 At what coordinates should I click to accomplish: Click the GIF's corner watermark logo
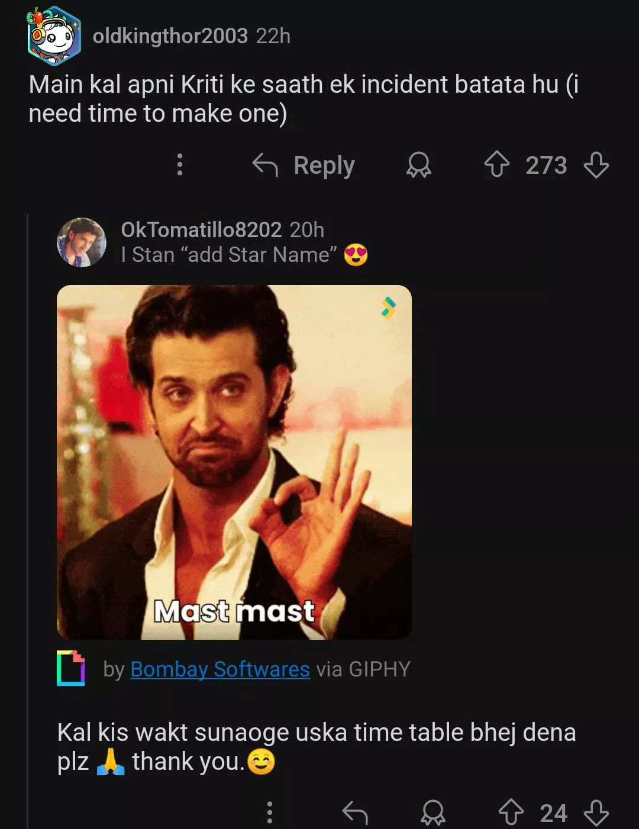tap(389, 307)
